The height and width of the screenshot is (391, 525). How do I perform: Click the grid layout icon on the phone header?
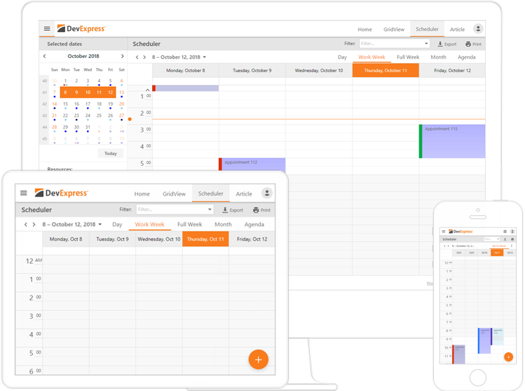pos(505,232)
